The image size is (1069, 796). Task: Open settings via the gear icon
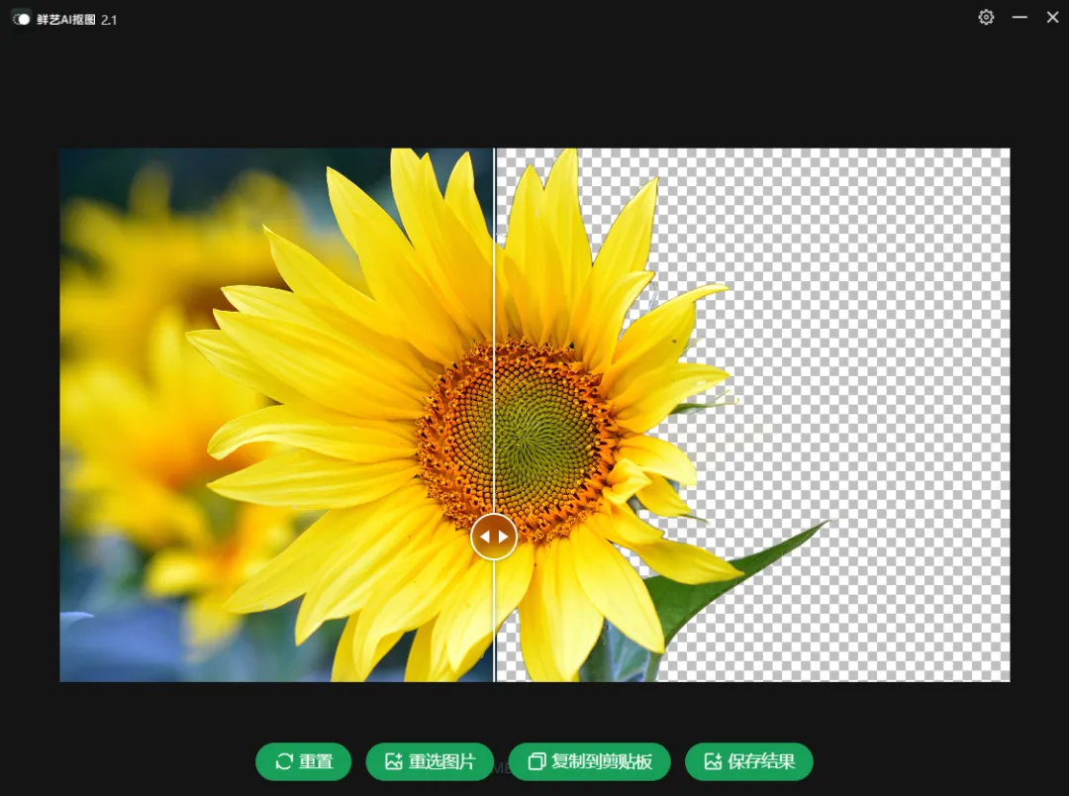click(x=986, y=18)
